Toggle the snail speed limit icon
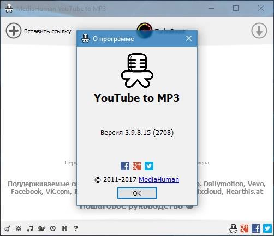 41,228
